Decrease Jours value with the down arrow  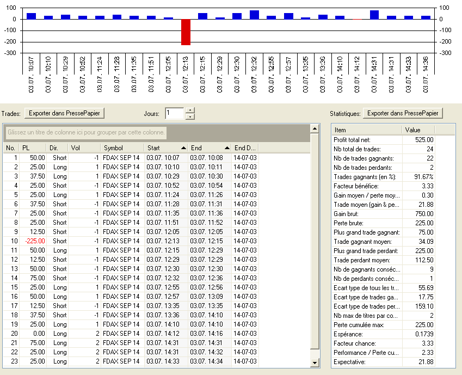tap(189, 116)
